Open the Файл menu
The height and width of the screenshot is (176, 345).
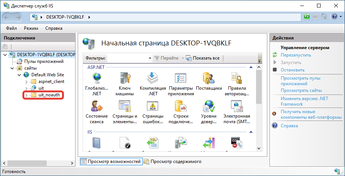(12, 28)
